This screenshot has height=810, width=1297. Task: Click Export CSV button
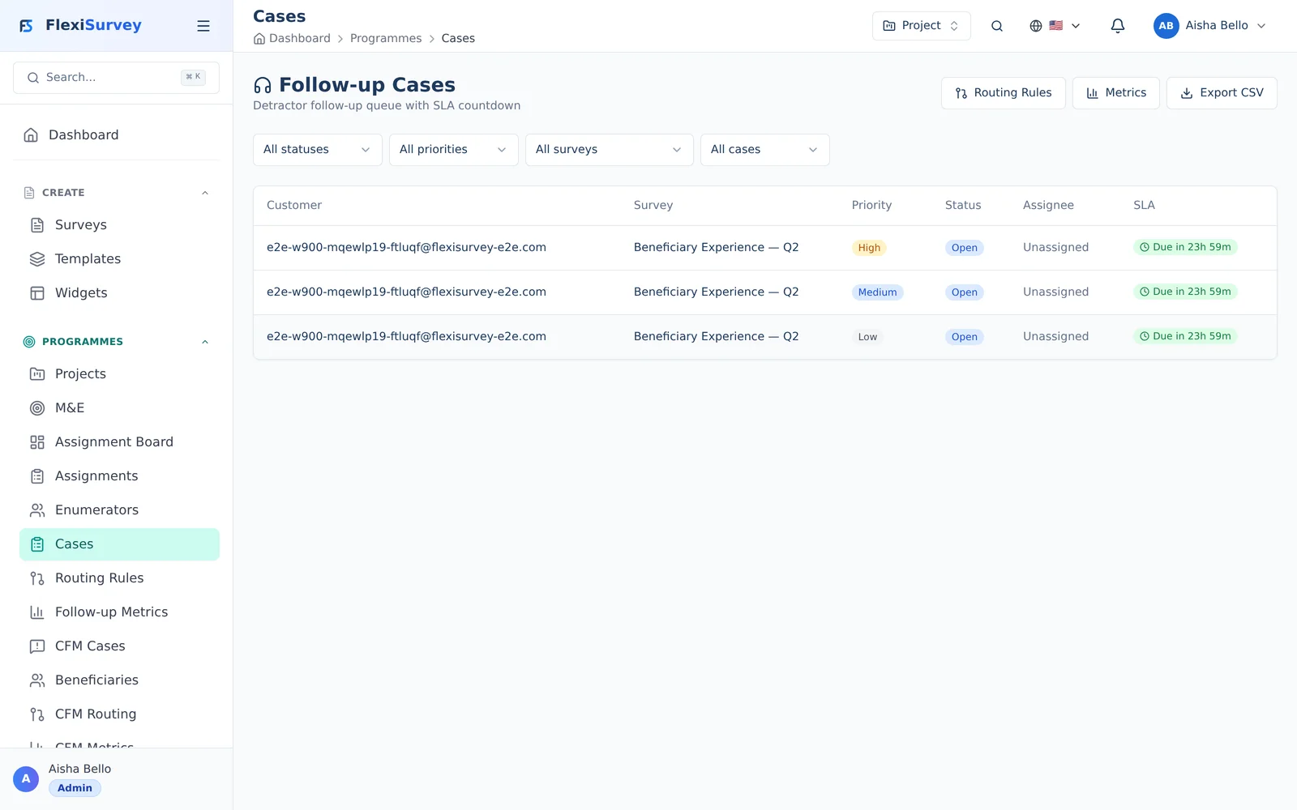coord(1222,93)
